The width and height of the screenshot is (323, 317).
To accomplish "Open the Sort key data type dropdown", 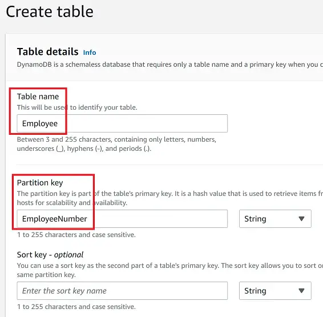I will (x=275, y=291).
